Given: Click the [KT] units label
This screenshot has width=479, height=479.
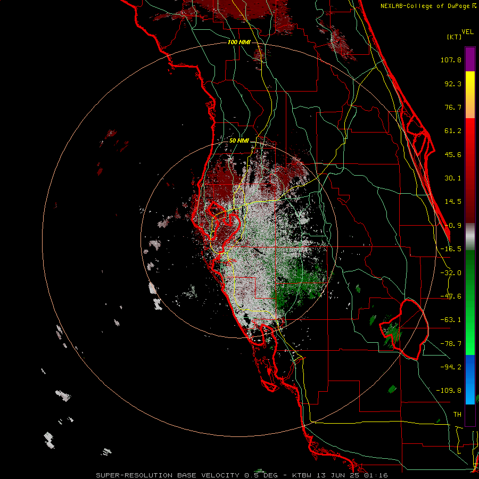Looking at the screenshot, I should pos(455,37).
